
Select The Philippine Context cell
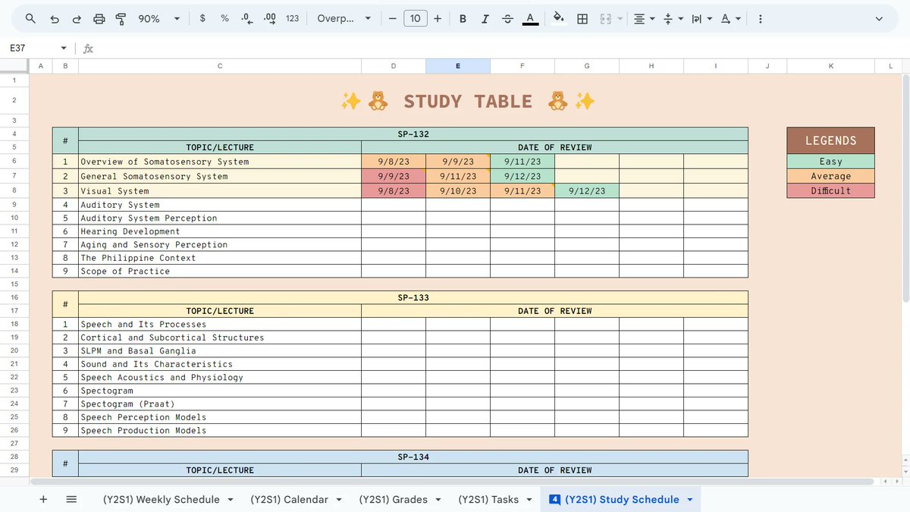[x=220, y=258]
